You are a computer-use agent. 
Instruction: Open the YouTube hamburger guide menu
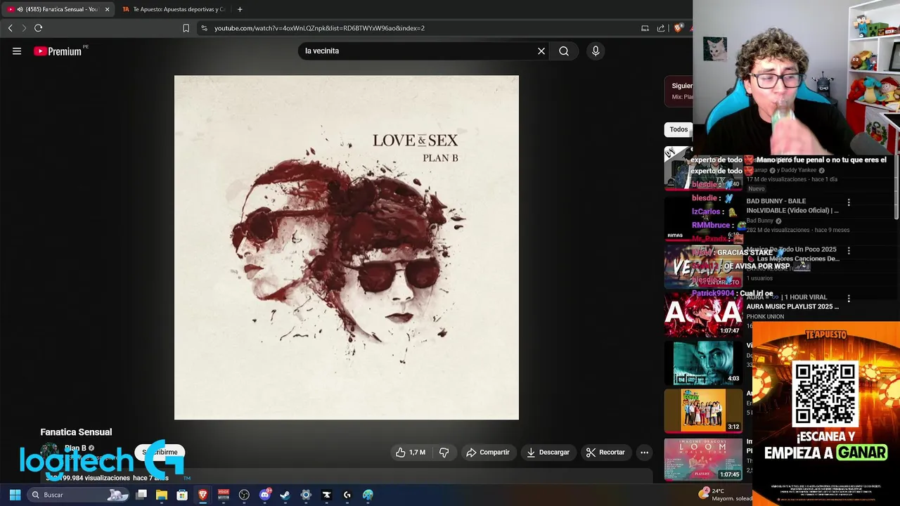click(17, 51)
